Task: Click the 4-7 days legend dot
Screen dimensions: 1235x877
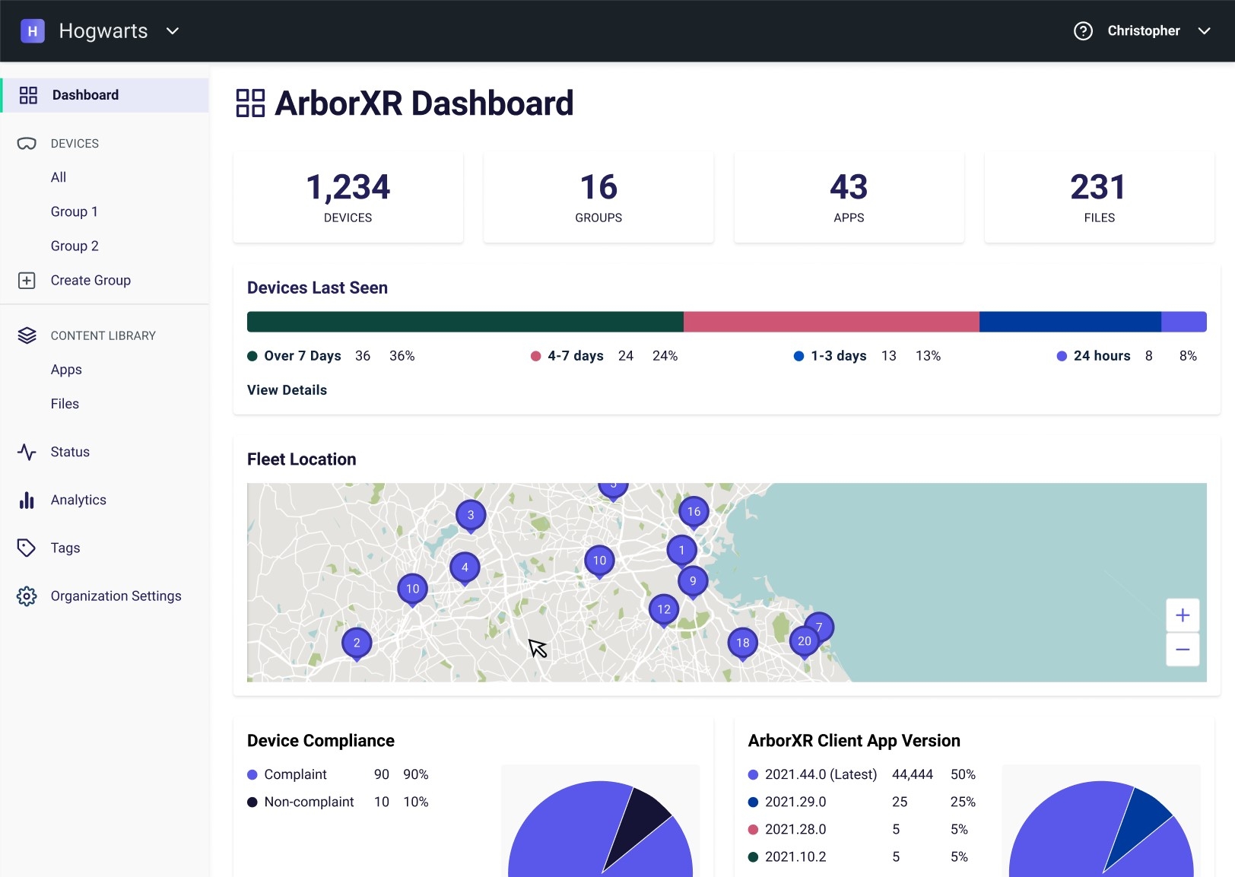Action: click(535, 356)
